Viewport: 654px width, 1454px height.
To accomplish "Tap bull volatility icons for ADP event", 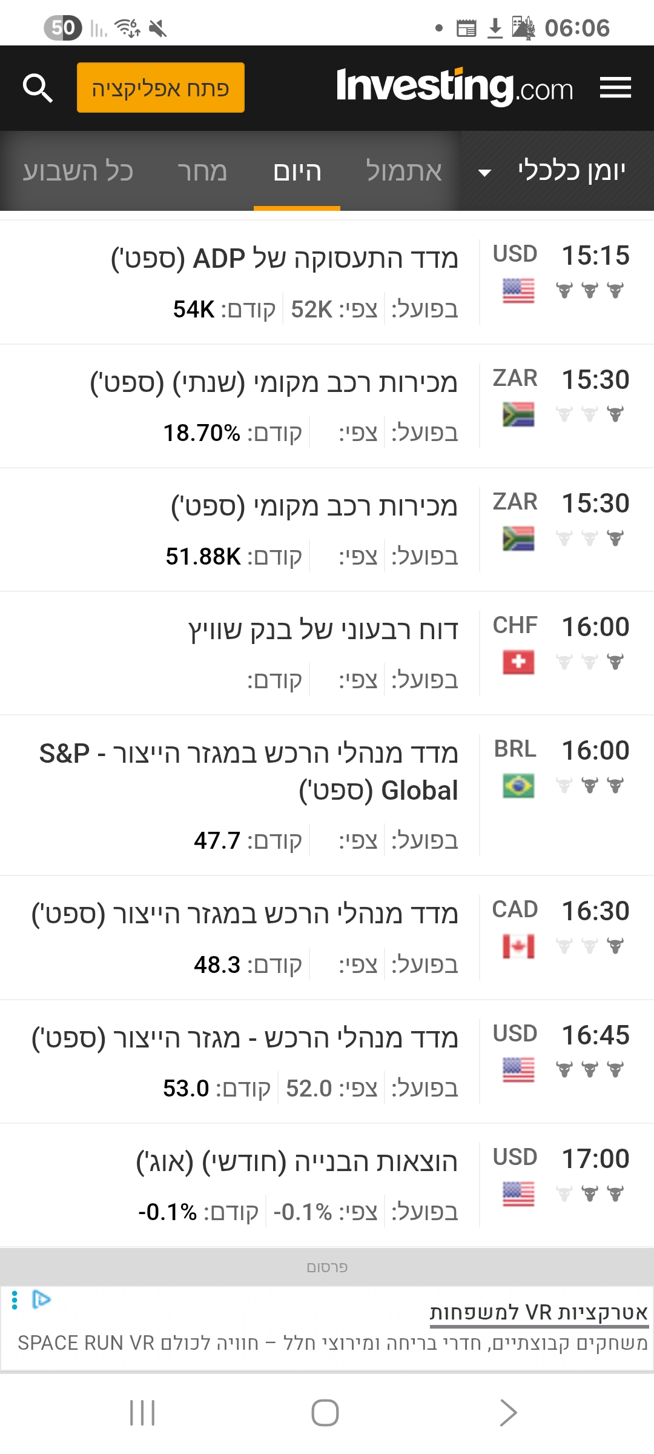I will [x=590, y=291].
